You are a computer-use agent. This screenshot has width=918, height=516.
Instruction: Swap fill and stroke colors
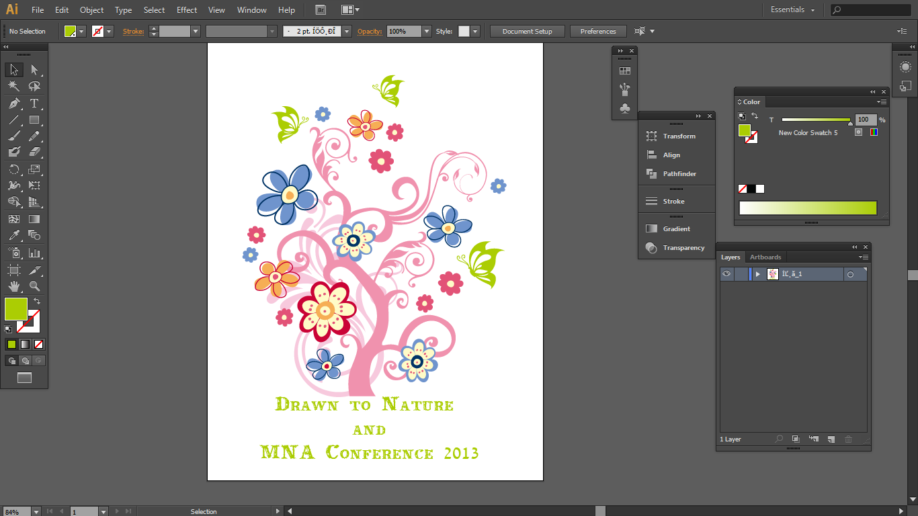pos(37,301)
